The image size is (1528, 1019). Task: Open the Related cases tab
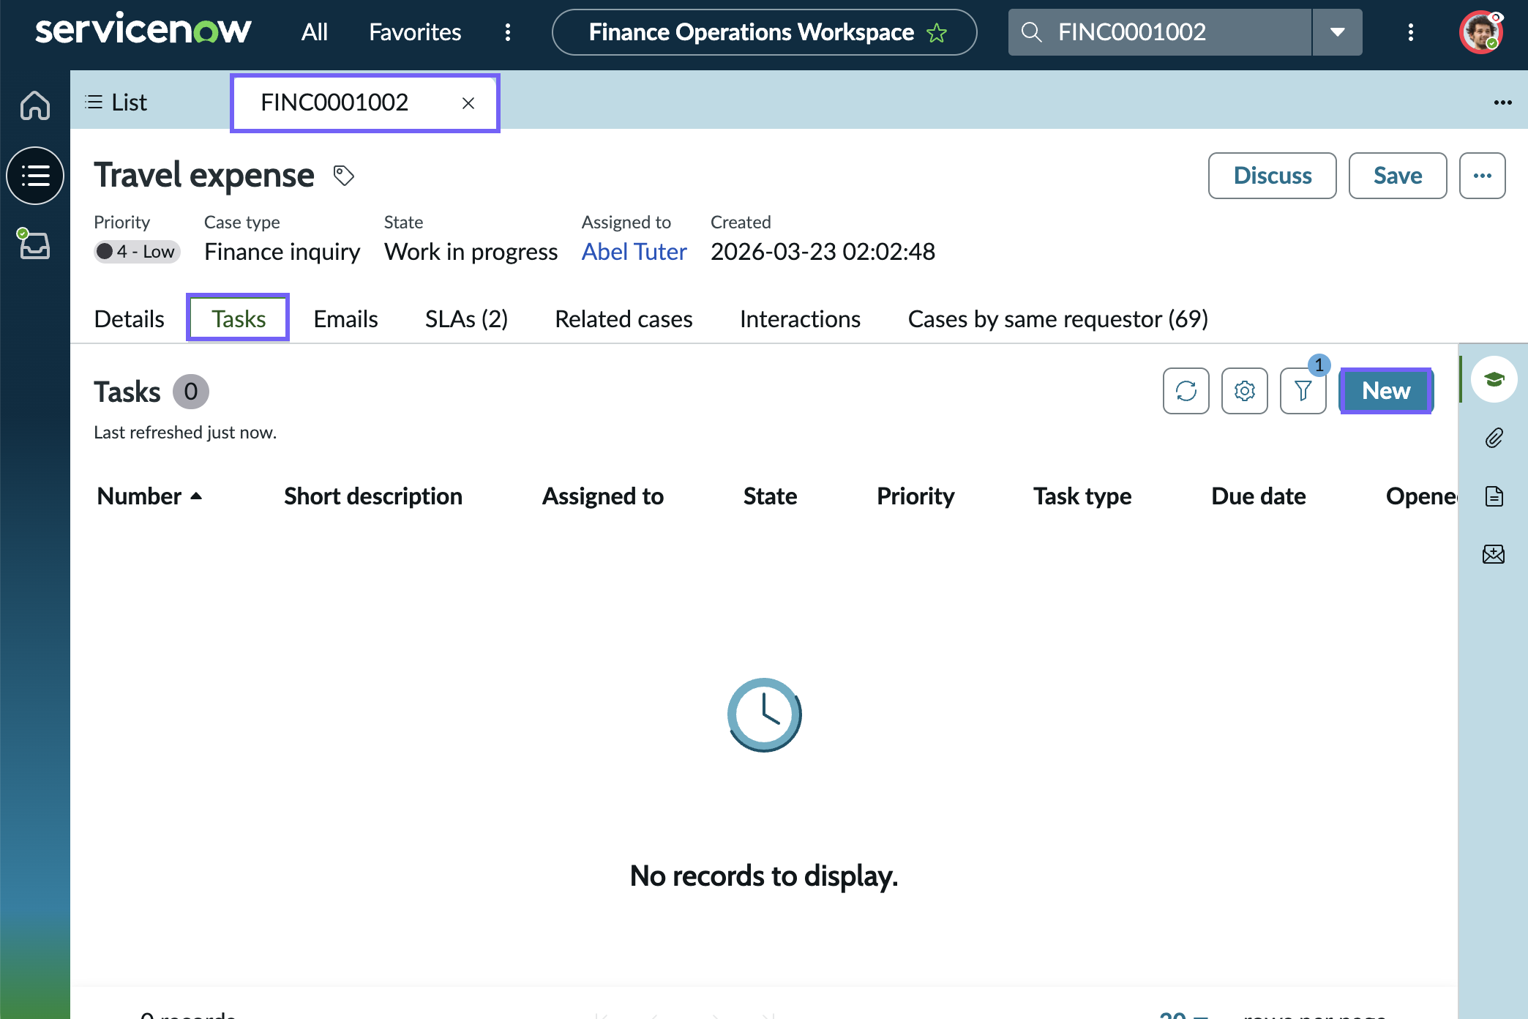[623, 319]
